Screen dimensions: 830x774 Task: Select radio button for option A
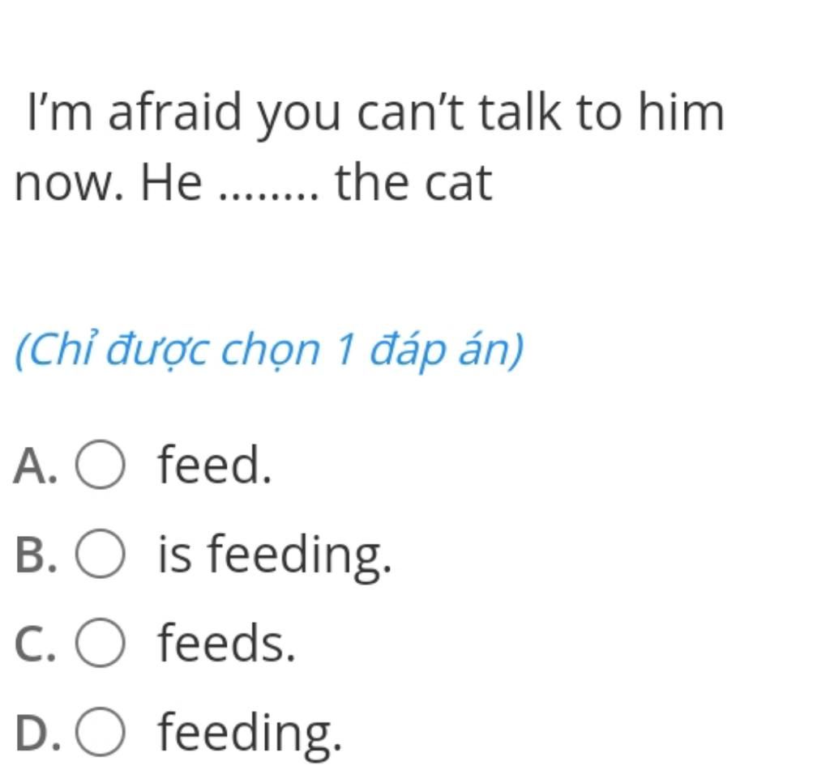[x=100, y=464]
